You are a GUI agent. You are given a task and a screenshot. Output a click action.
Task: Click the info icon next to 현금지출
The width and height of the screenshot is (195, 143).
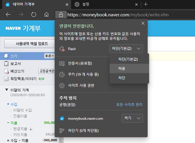click(31, 129)
